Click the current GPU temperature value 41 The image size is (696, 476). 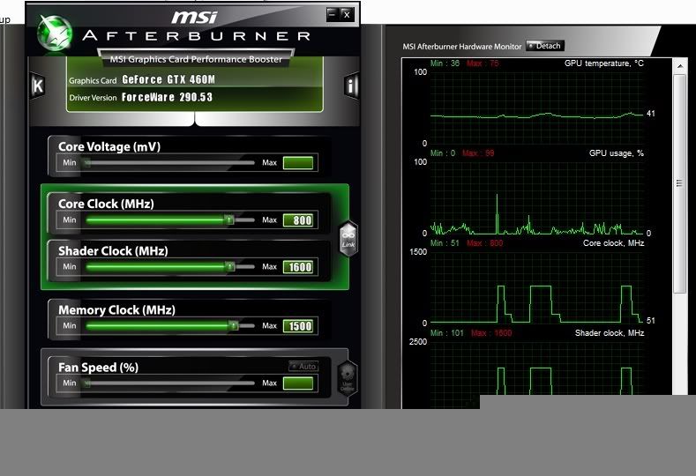[651, 114]
